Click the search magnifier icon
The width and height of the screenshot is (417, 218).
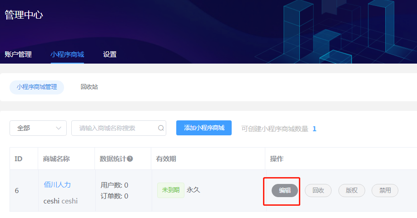[x=161, y=128]
